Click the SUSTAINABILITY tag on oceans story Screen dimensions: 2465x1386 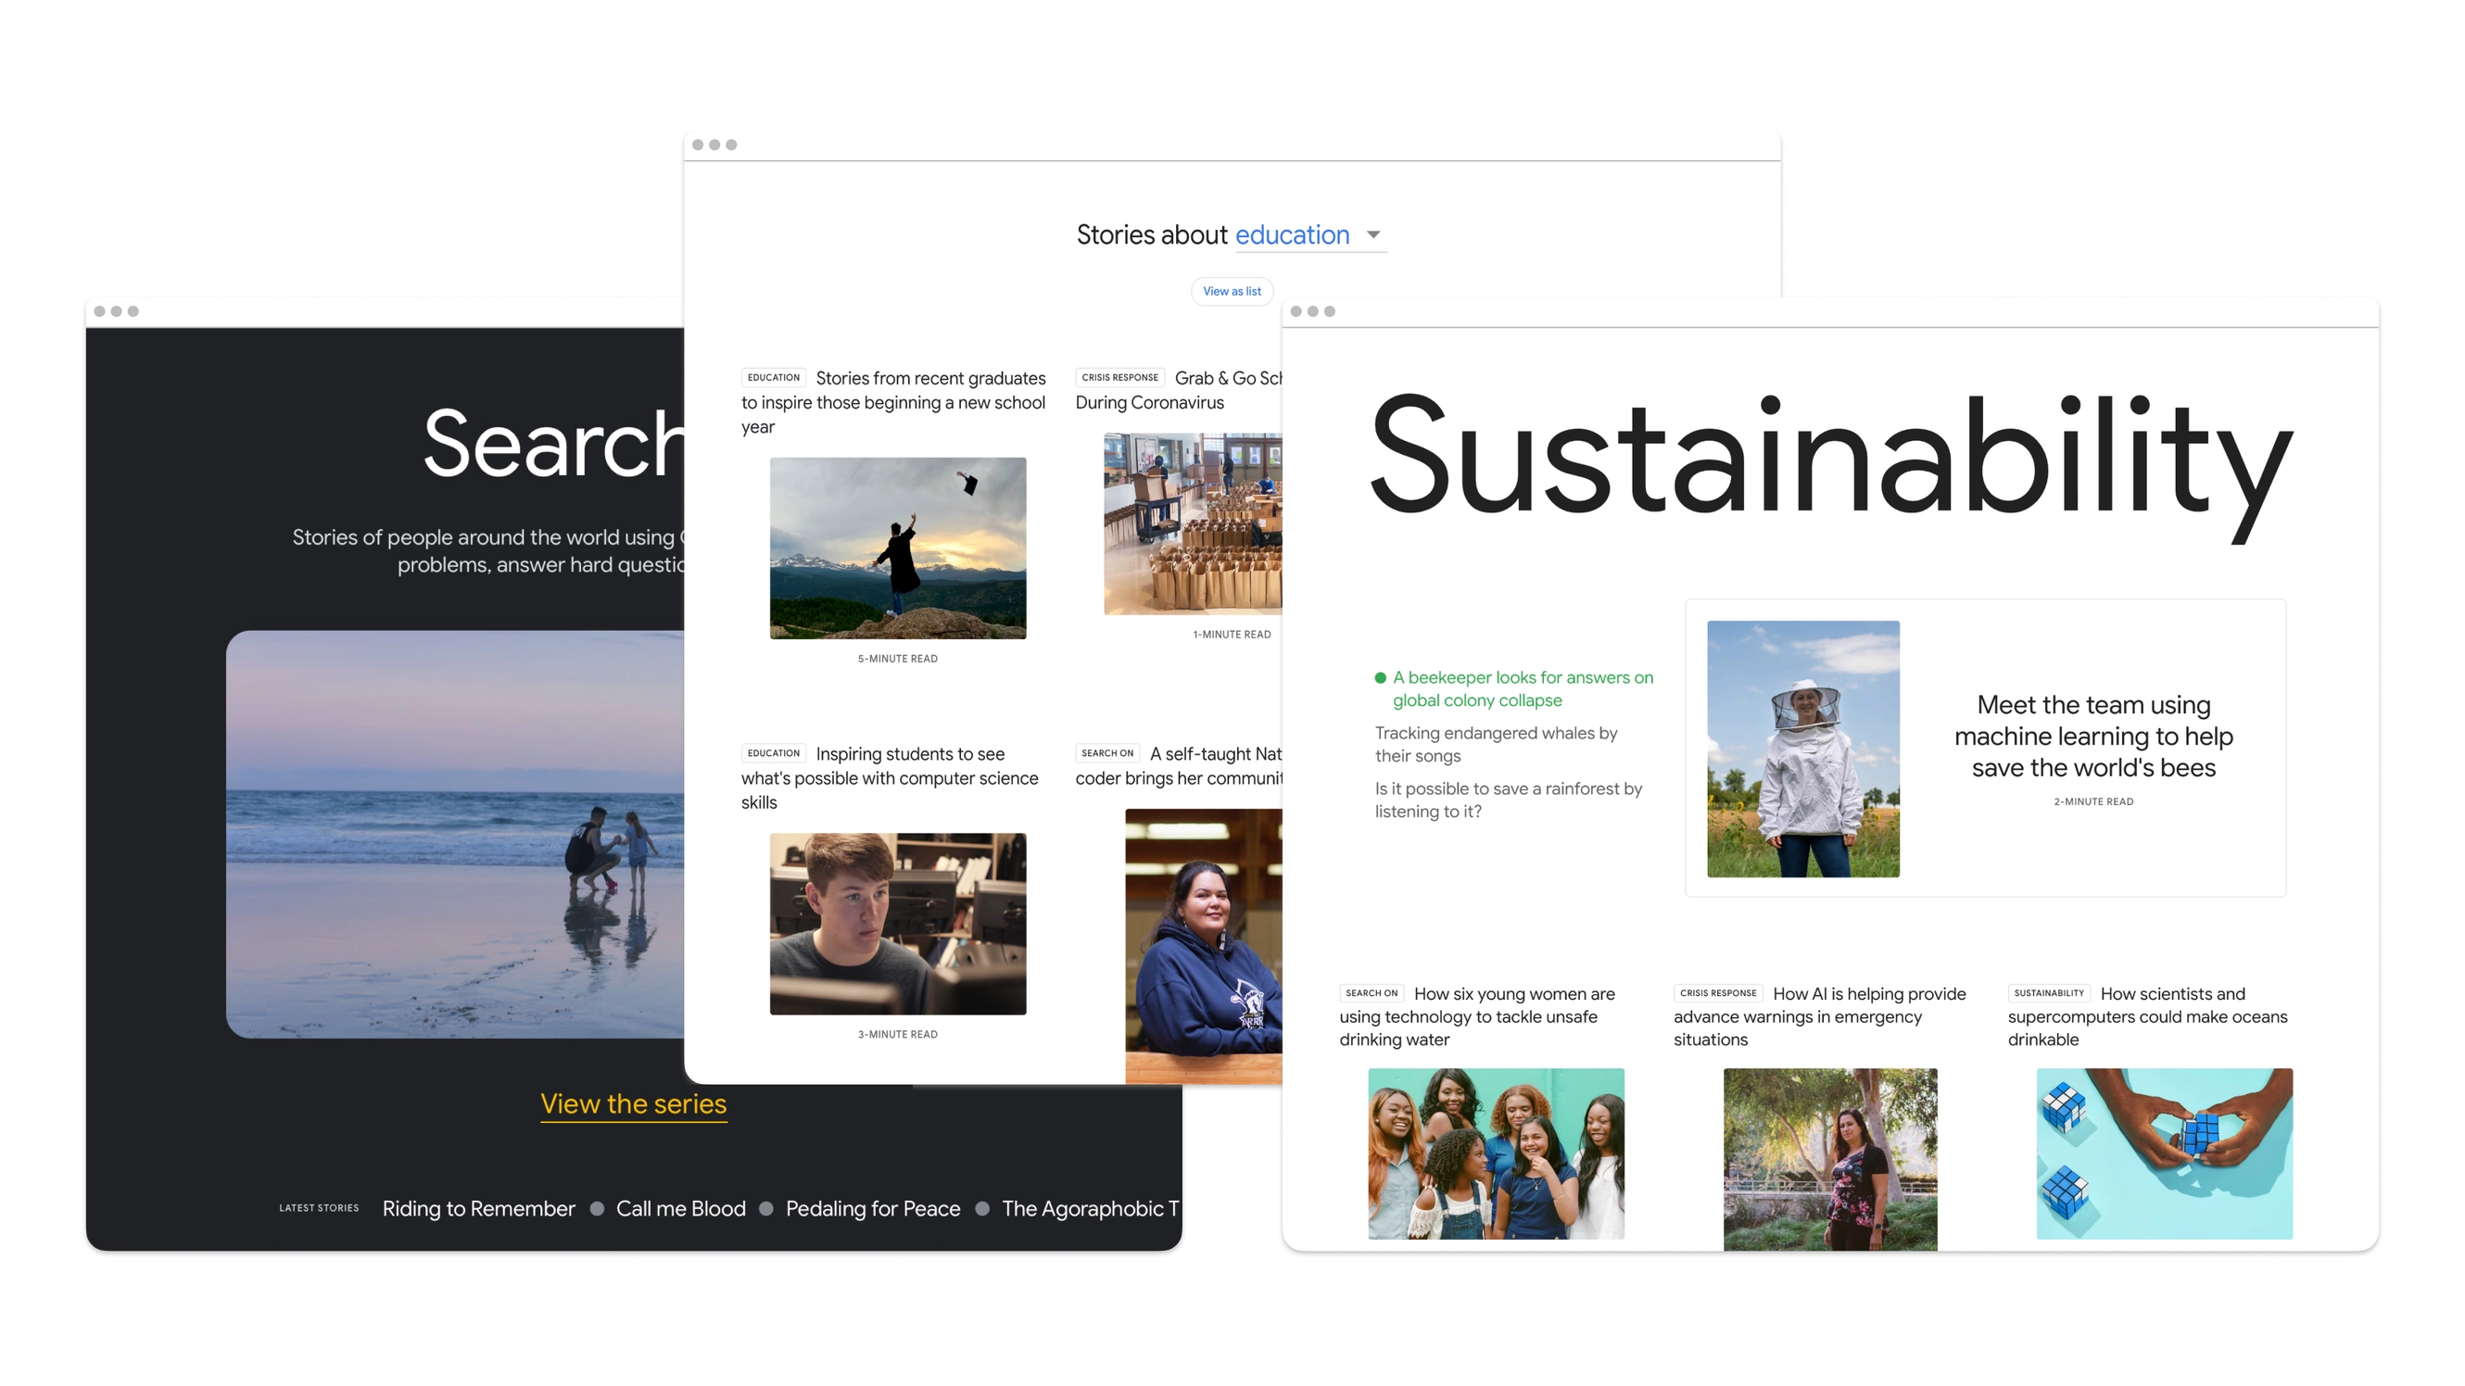point(2049,994)
